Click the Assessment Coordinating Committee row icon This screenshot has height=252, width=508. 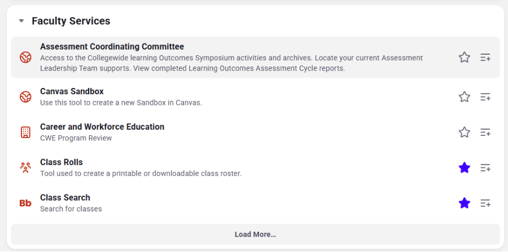coord(25,58)
